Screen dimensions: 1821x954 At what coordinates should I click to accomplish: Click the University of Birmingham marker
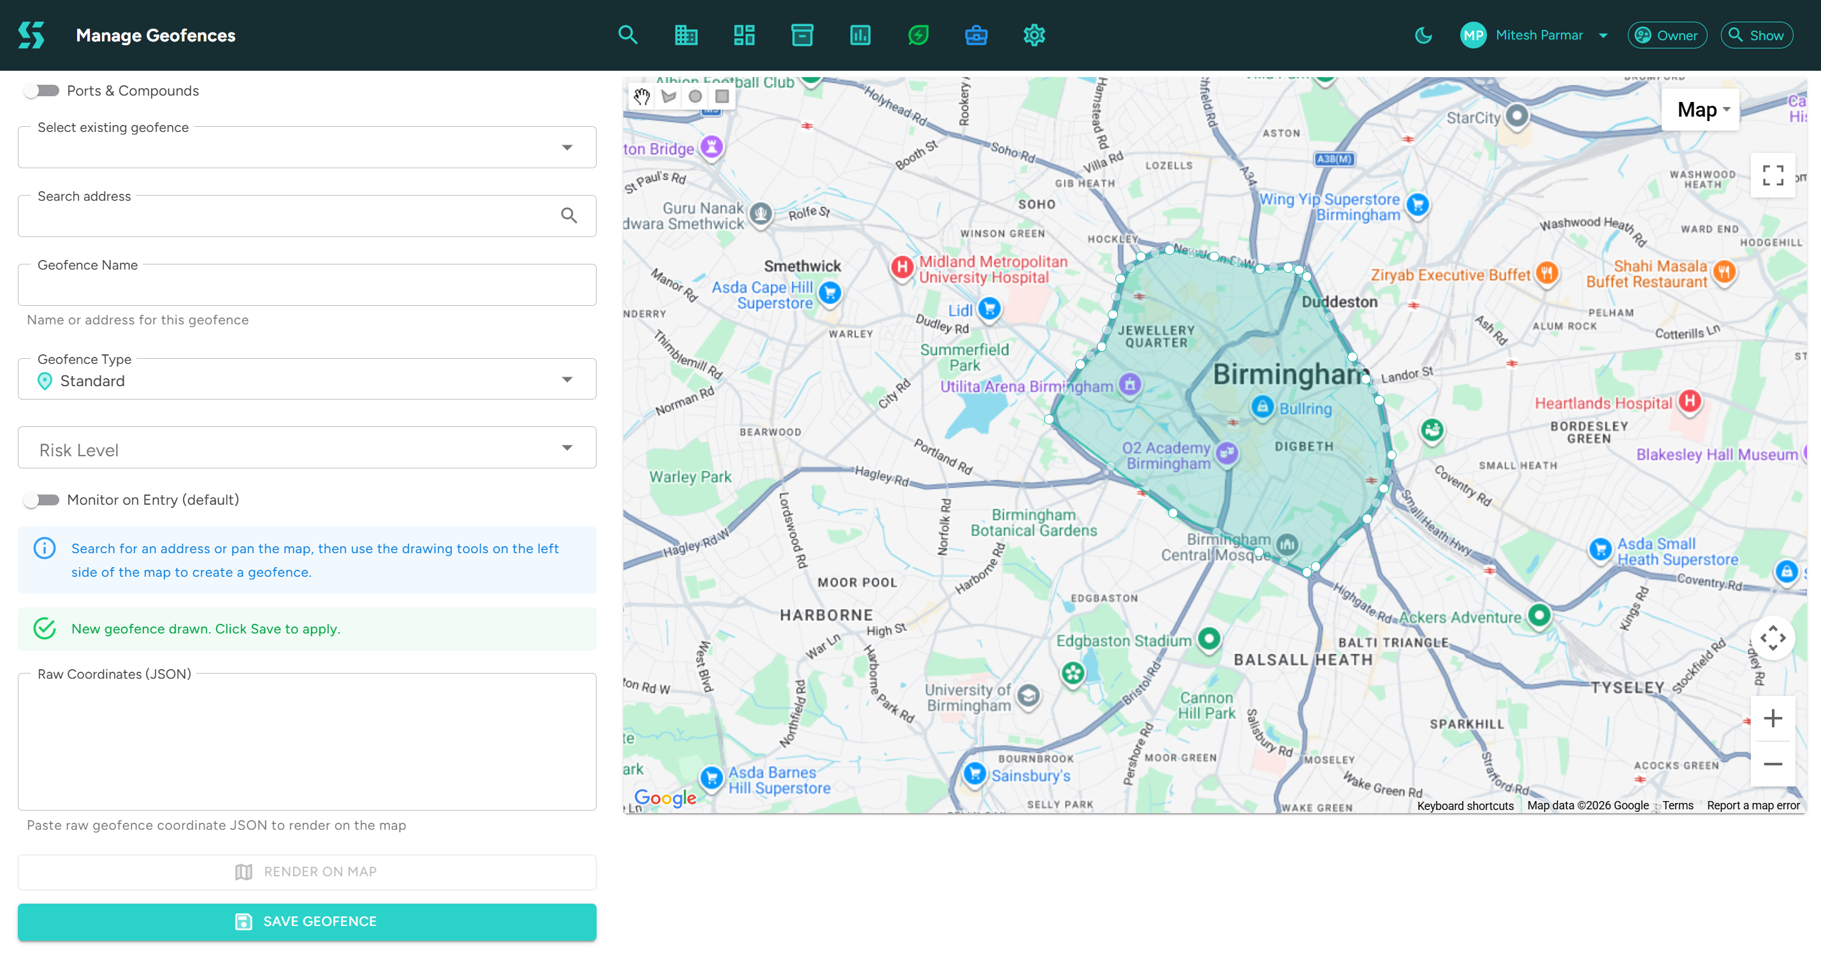click(1029, 696)
